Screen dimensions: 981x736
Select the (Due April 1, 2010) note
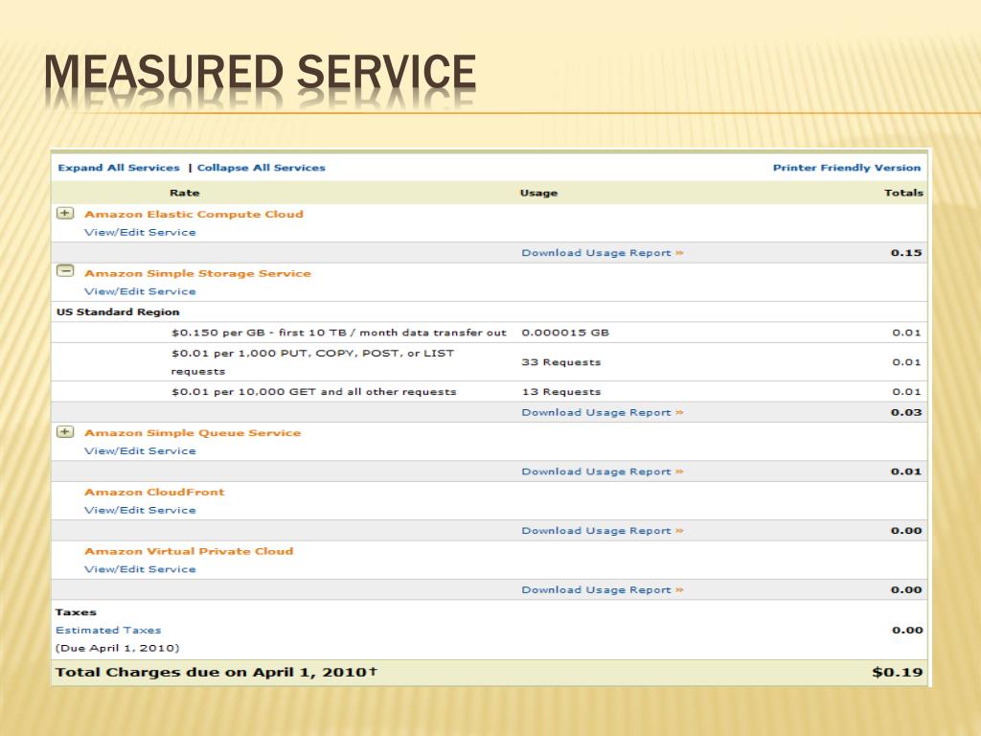click(x=118, y=649)
